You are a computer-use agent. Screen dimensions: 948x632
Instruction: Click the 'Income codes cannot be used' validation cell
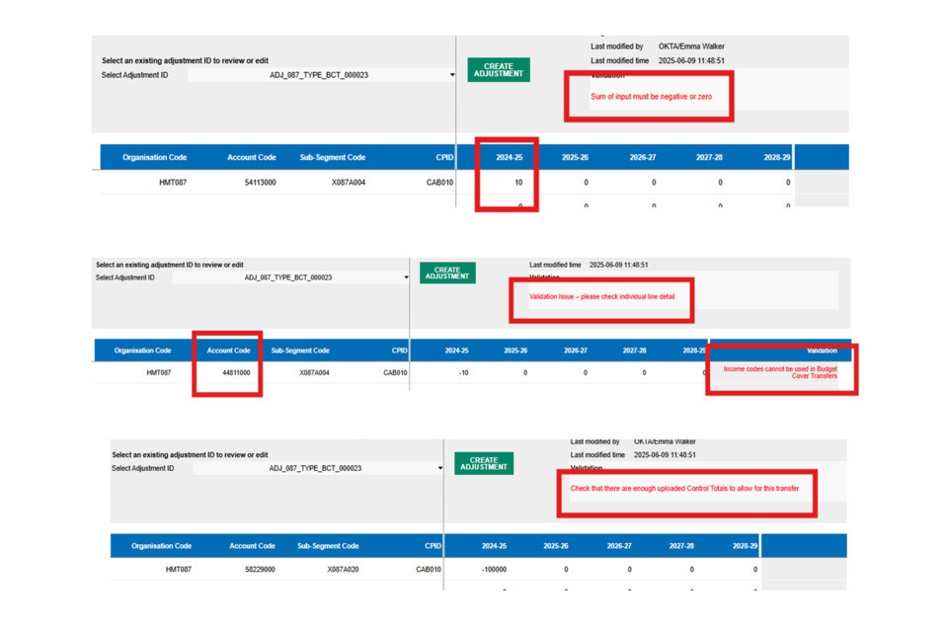tap(780, 372)
